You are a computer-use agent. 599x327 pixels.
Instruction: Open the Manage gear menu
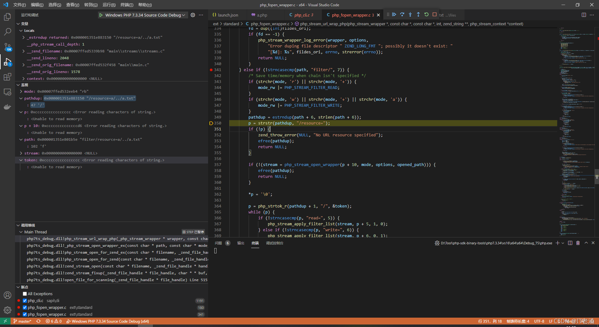click(x=7, y=310)
